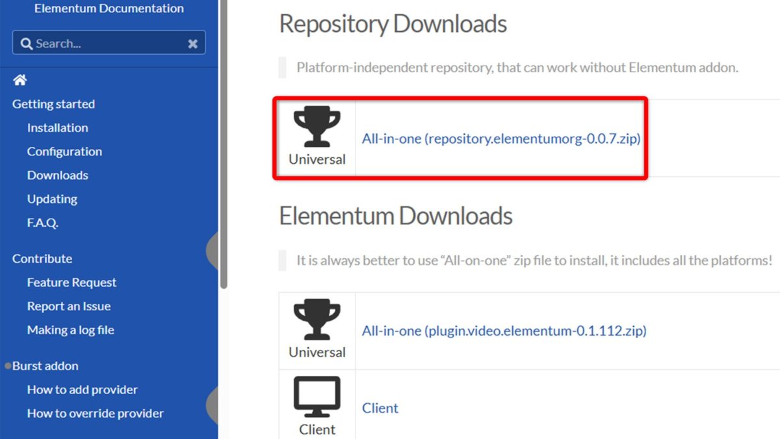This screenshot has height=439, width=780.
Task: Click the search magnifier icon
Action: point(27,44)
